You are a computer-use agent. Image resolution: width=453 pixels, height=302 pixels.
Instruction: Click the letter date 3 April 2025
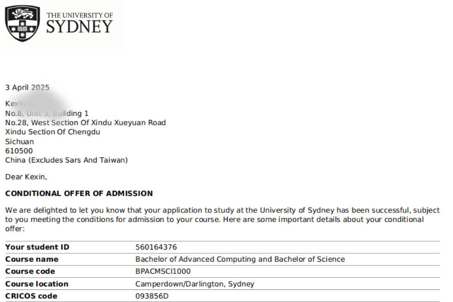[x=27, y=88]
